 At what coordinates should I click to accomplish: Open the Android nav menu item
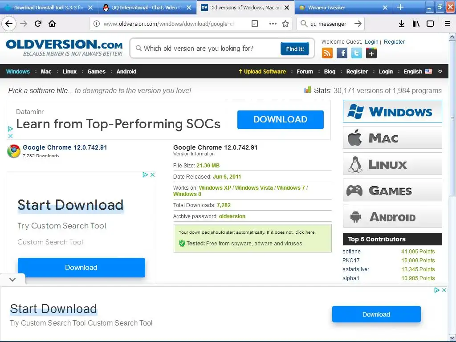(x=126, y=72)
